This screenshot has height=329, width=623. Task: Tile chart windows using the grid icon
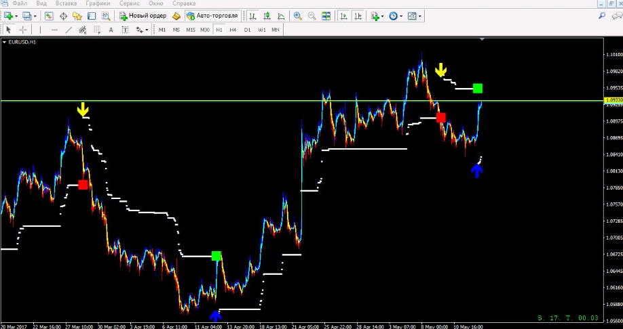[326, 16]
